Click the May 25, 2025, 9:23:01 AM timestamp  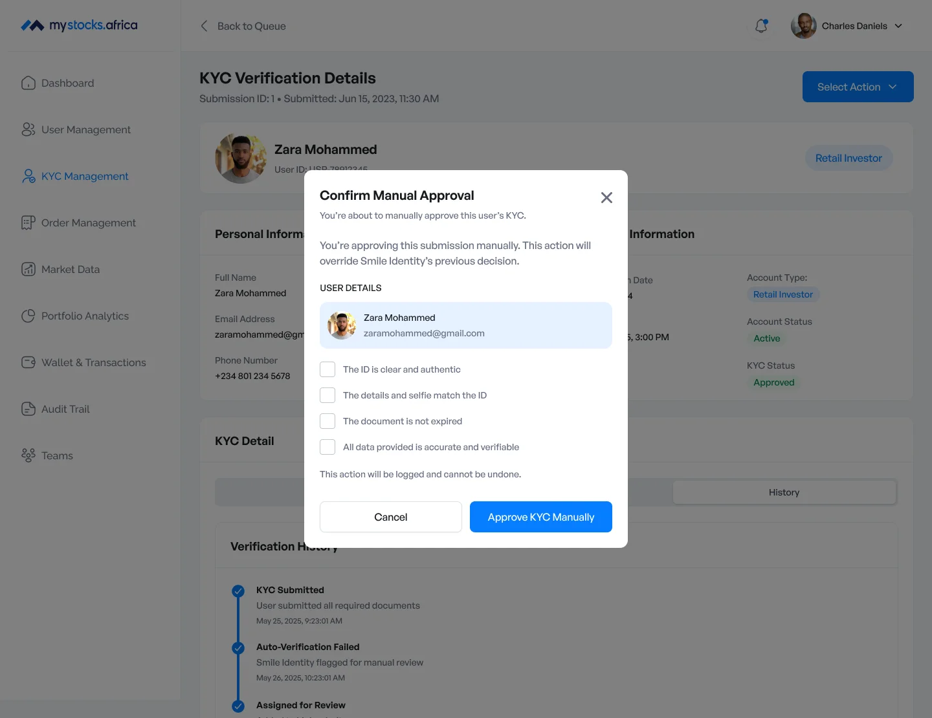coord(299,621)
